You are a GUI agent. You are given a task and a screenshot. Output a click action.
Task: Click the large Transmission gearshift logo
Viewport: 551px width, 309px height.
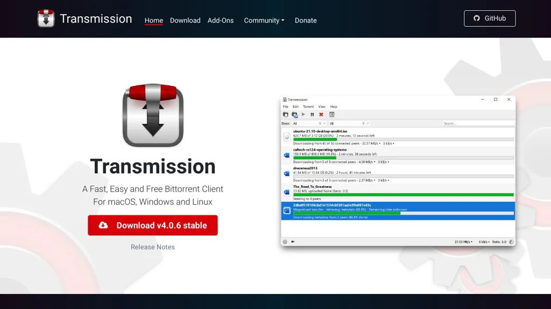pos(153,115)
